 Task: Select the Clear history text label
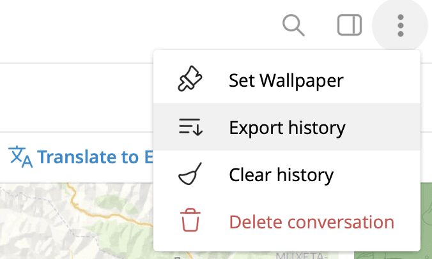(281, 175)
